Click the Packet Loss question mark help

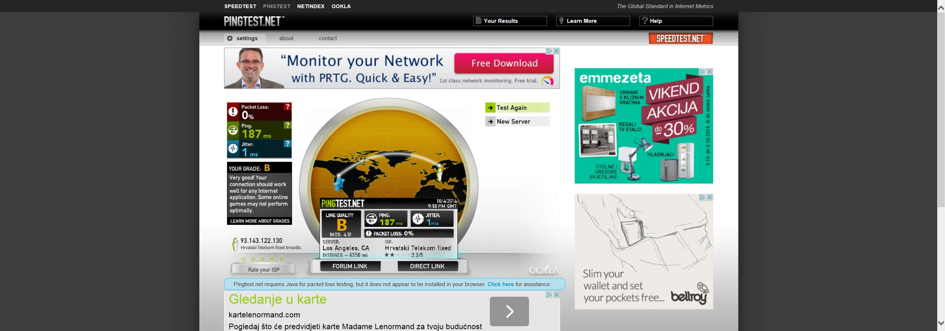coord(287,107)
